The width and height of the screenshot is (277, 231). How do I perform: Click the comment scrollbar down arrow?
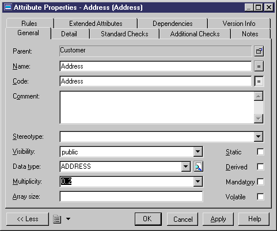pyautogui.click(x=259, y=119)
